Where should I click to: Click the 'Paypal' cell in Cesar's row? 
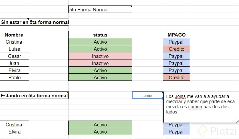pos(177,56)
